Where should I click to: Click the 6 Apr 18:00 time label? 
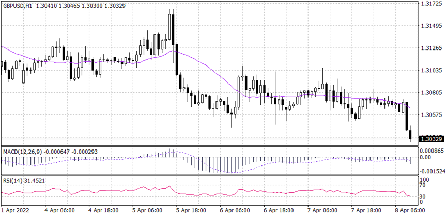280,210
